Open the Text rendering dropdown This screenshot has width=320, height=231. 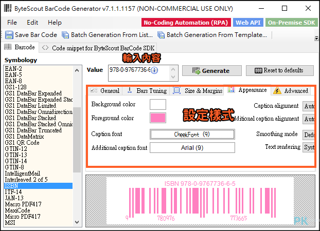(x=309, y=147)
